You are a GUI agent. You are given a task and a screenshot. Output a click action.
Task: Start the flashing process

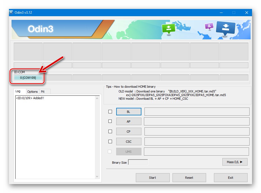153,178
